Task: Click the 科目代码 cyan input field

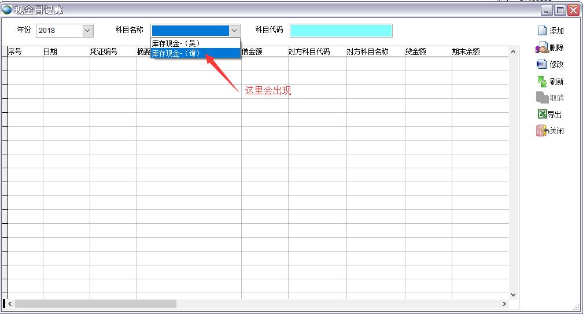Action: (341, 31)
